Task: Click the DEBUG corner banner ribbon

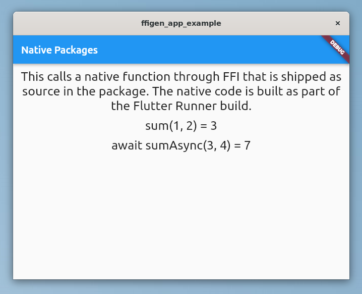Action: tap(337, 47)
